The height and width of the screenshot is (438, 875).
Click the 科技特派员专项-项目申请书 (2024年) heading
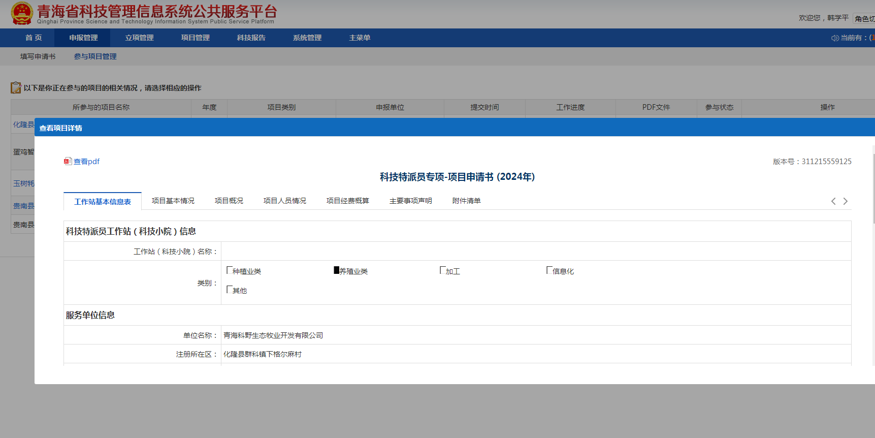tap(457, 177)
